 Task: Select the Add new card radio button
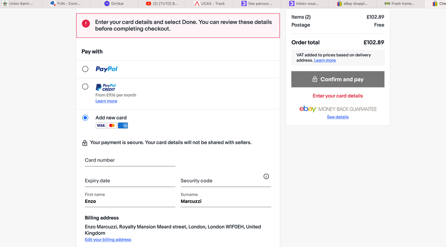[85, 117]
